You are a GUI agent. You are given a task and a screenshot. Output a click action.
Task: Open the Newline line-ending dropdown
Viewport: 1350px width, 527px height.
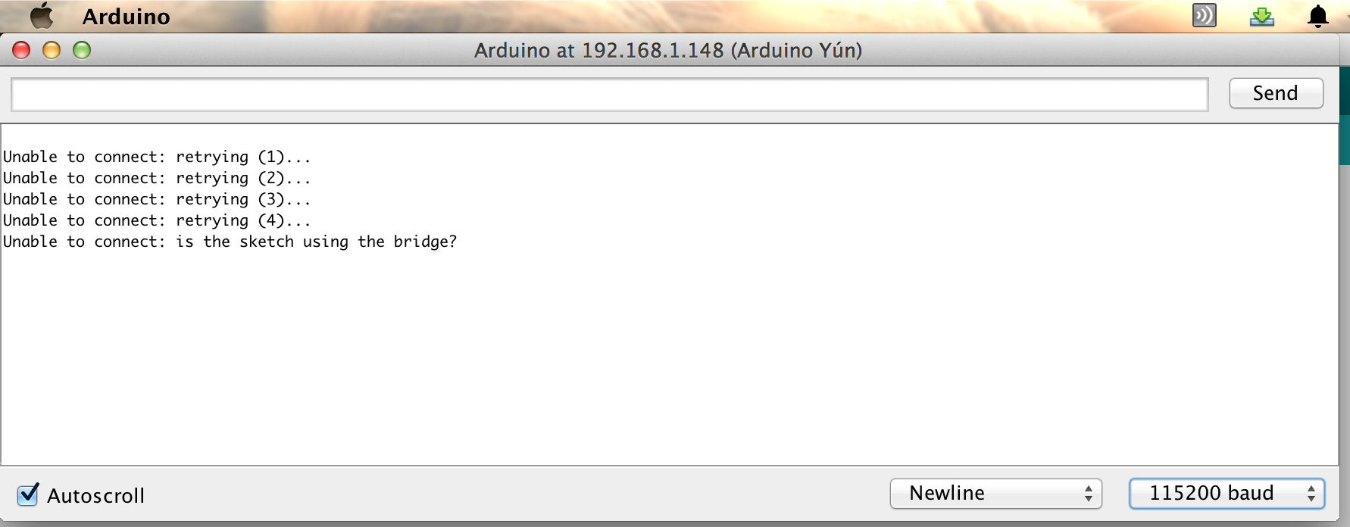point(995,494)
